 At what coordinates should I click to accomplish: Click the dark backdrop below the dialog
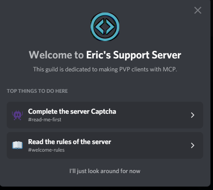click(x=104, y=188)
